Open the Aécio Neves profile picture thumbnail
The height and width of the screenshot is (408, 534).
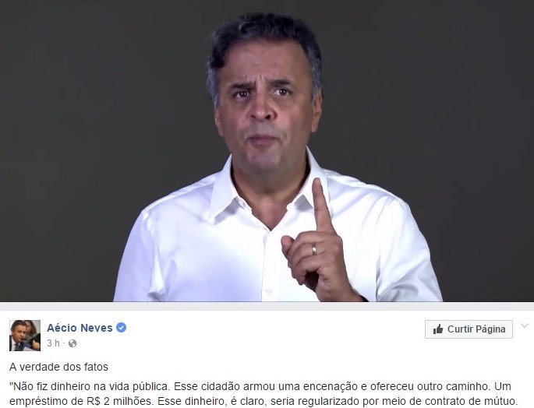pyautogui.click(x=25, y=335)
